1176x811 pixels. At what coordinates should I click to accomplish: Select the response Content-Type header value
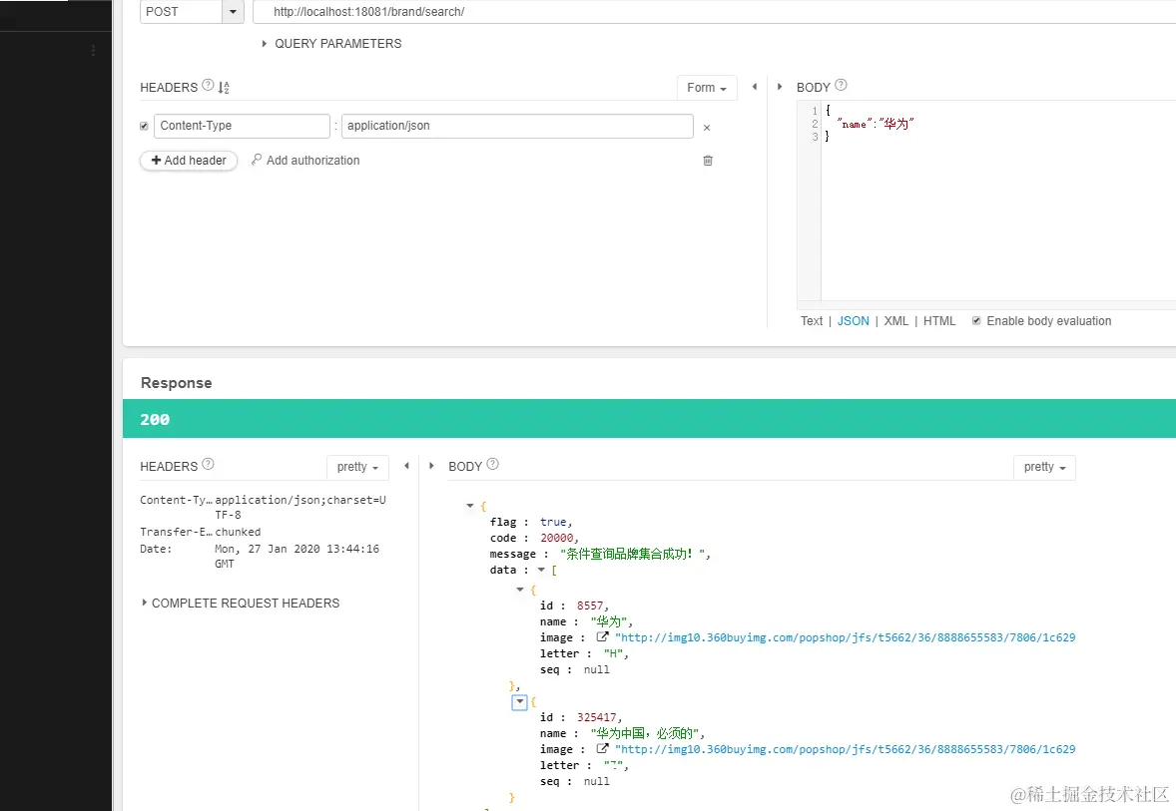[x=300, y=507]
